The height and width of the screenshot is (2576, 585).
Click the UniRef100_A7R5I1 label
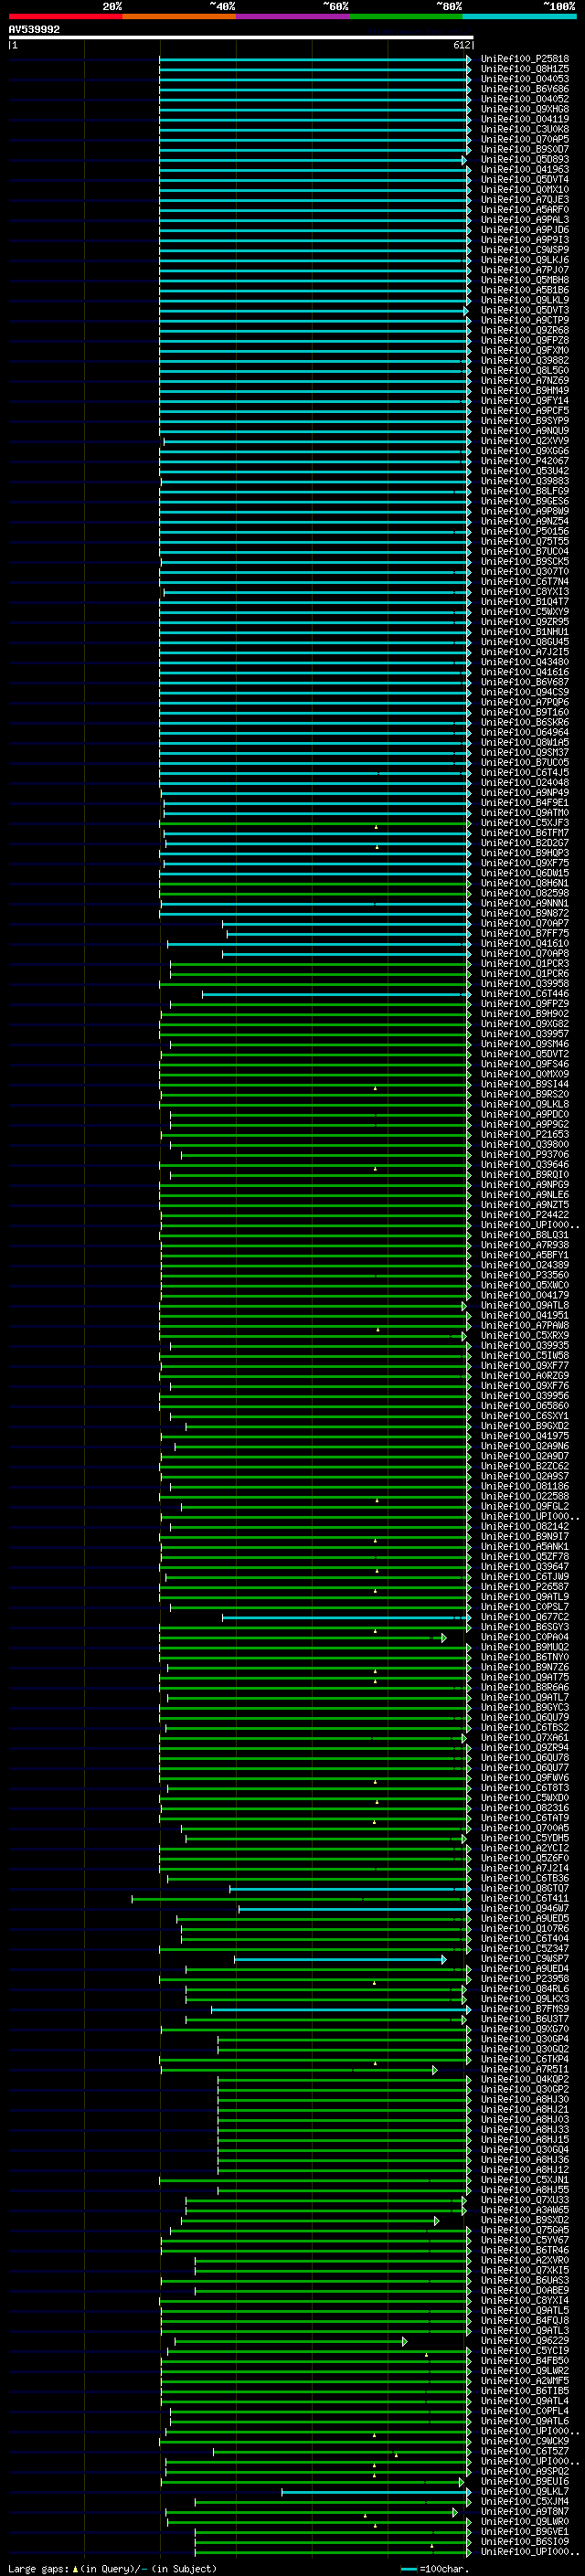[524, 2071]
